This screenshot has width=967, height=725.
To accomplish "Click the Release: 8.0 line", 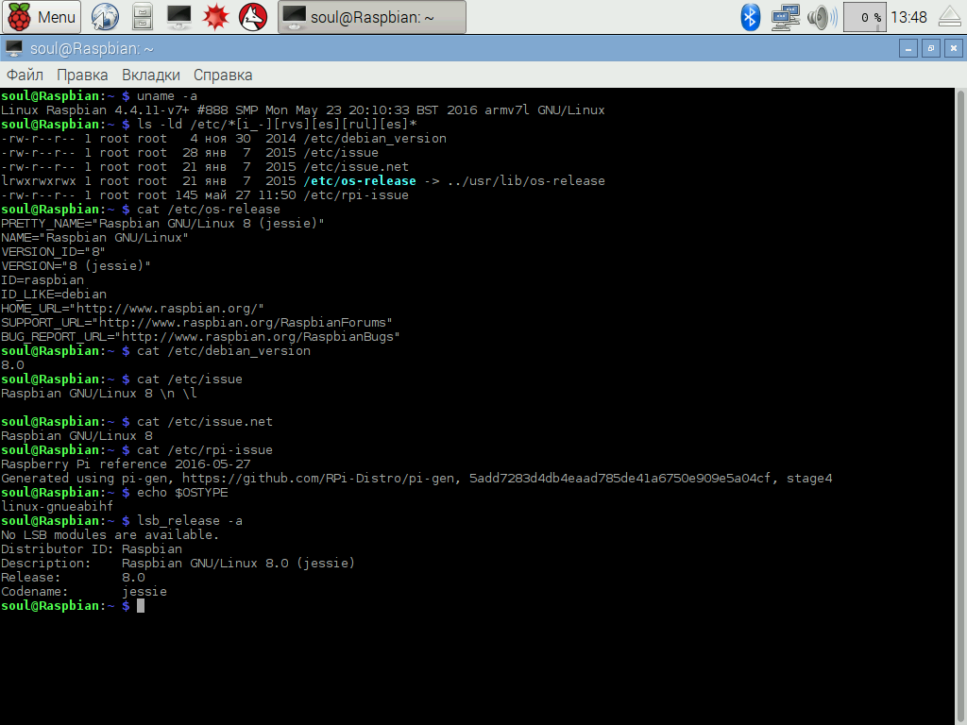I will tap(73, 578).
